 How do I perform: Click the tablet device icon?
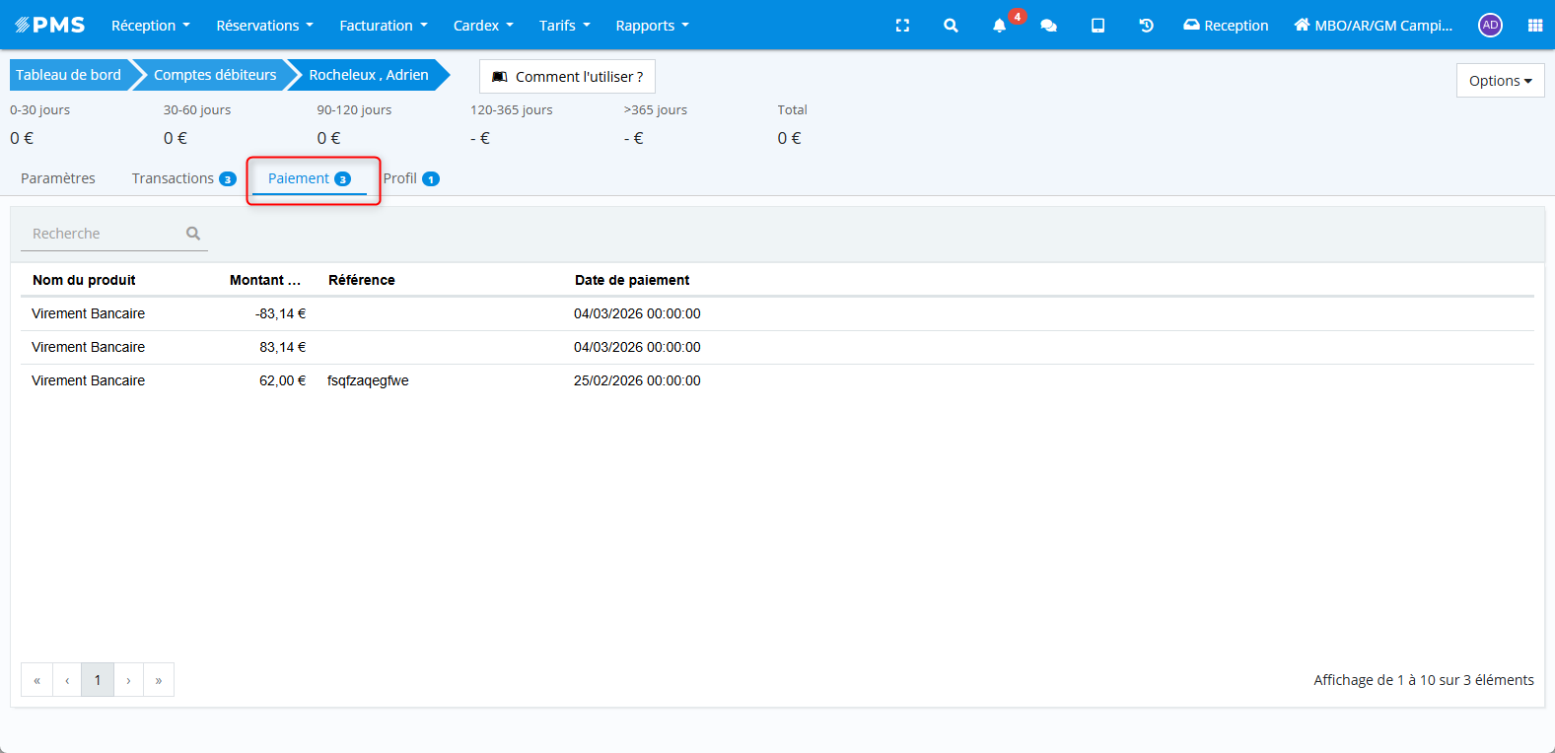pyautogui.click(x=1097, y=26)
